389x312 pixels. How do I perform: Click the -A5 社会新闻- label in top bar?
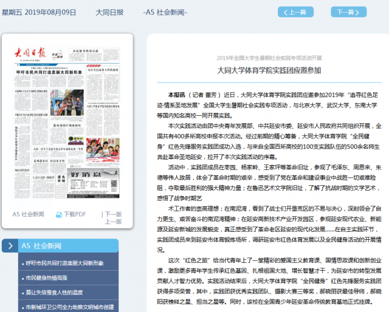click(x=165, y=12)
